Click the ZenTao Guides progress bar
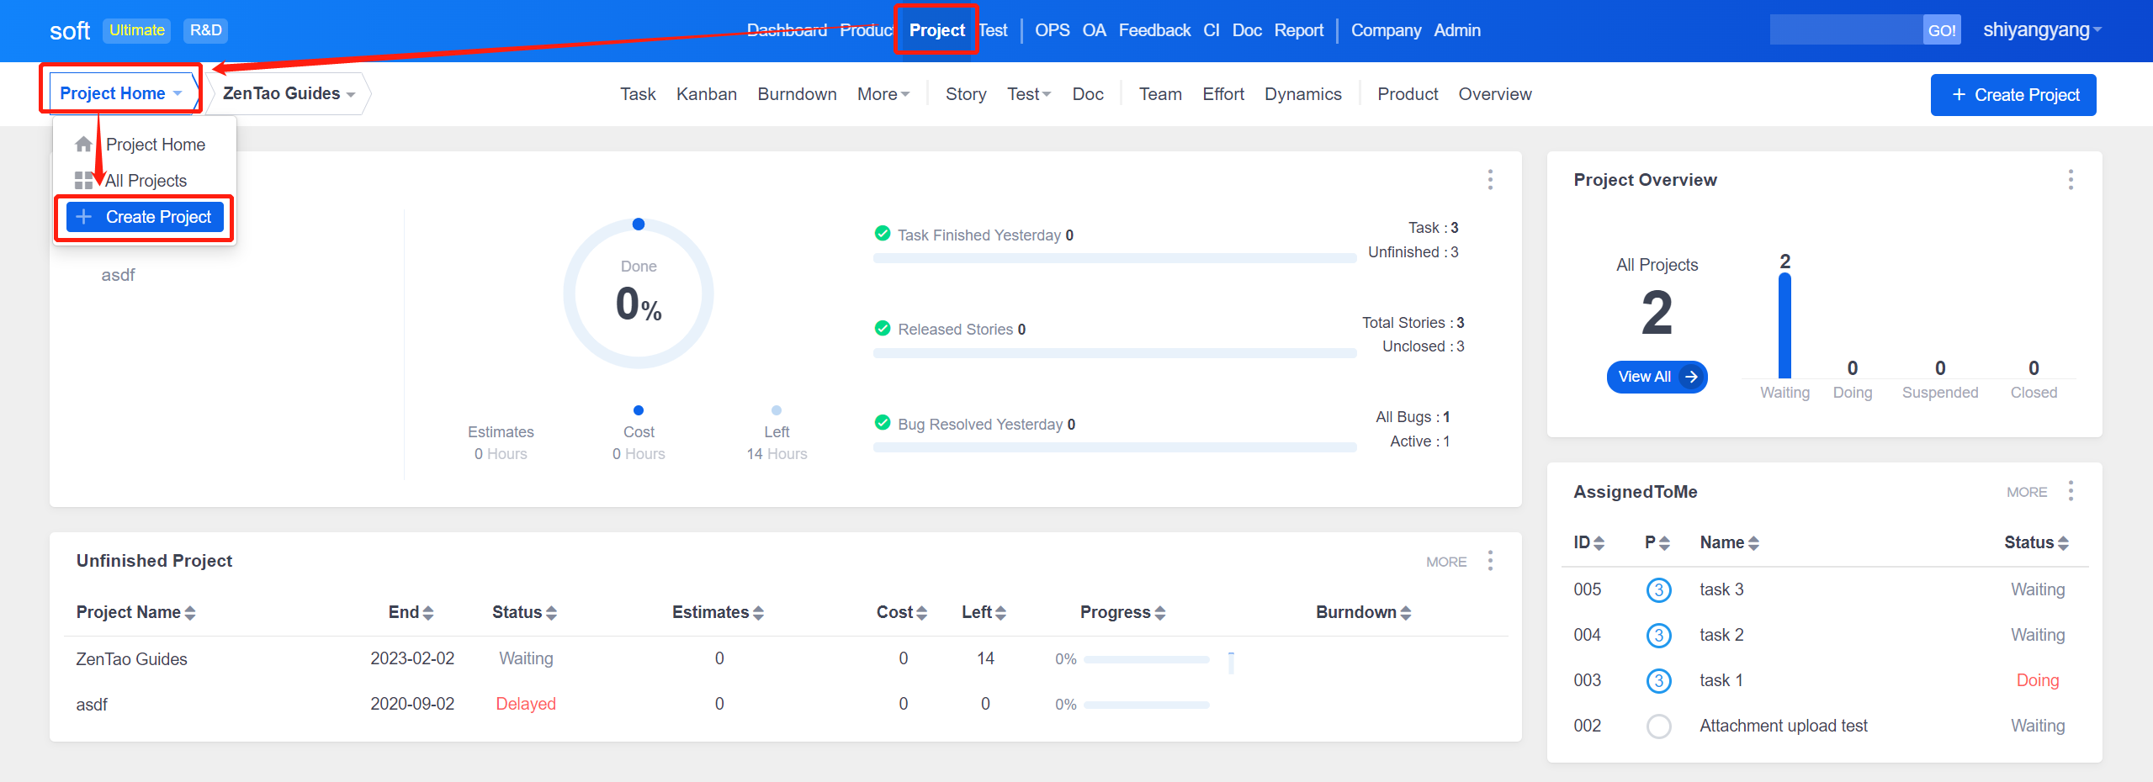 tap(1146, 659)
